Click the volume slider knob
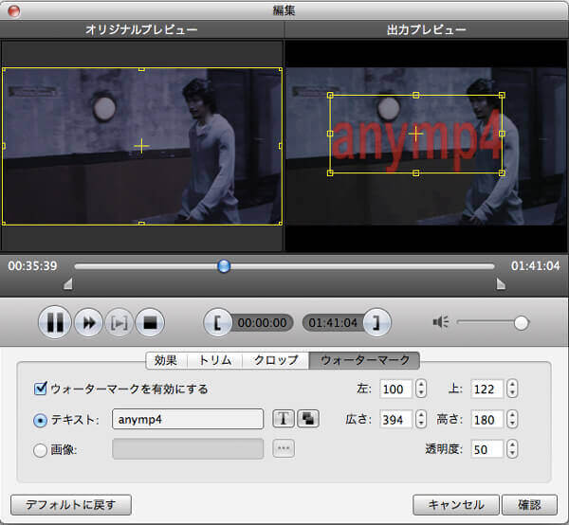 click(x=521, y=323)
